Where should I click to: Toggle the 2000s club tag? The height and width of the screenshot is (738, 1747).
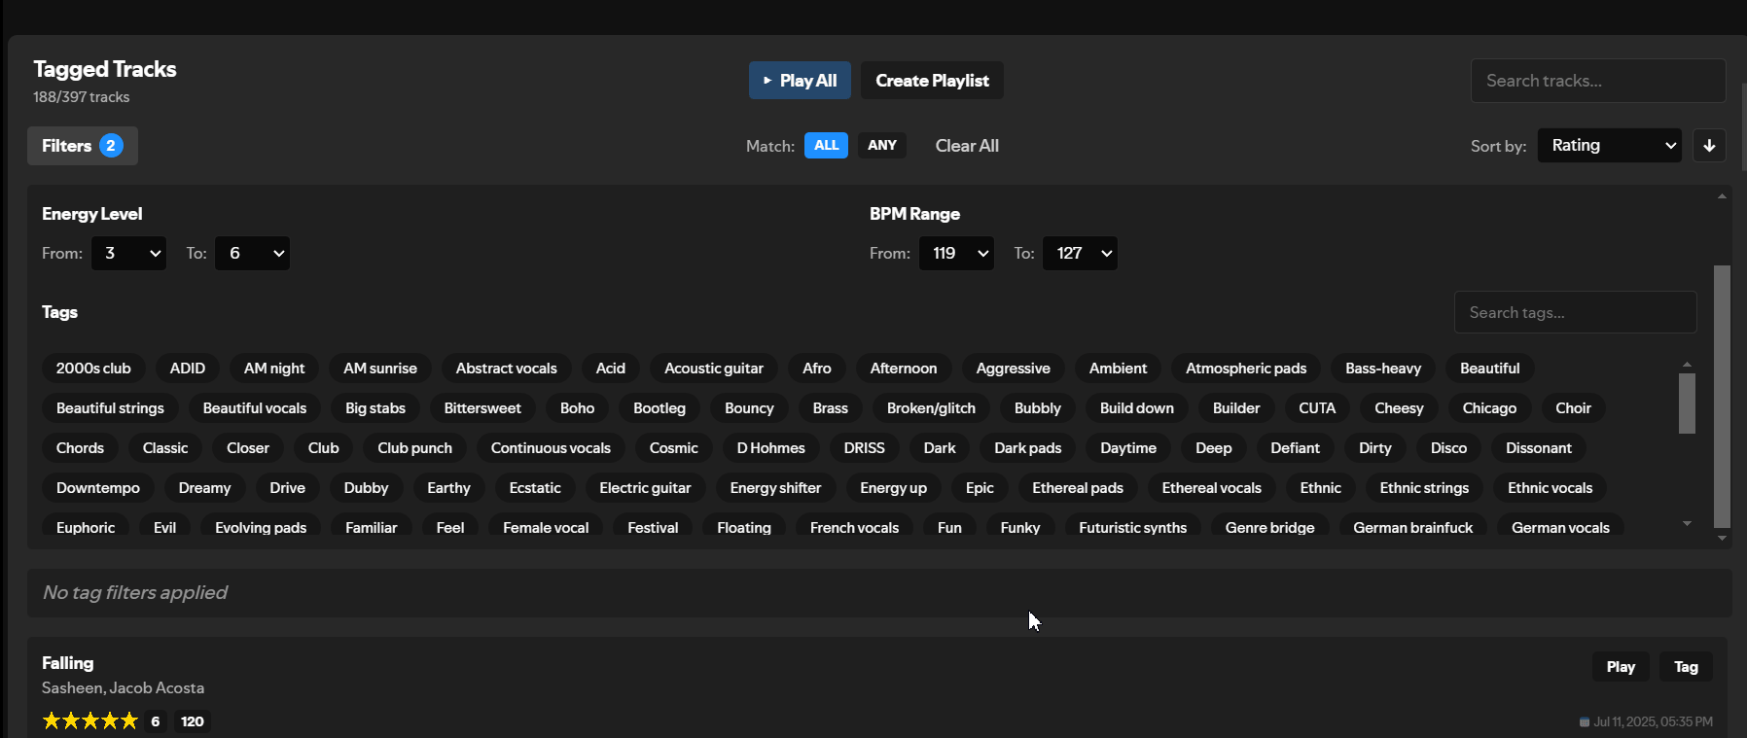93,369
